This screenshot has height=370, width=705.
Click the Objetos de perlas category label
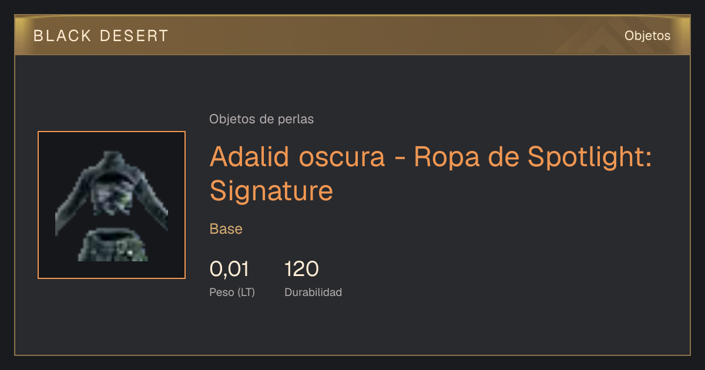[x=261, y=119]
